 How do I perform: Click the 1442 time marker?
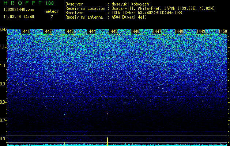(x=48, y=31)
